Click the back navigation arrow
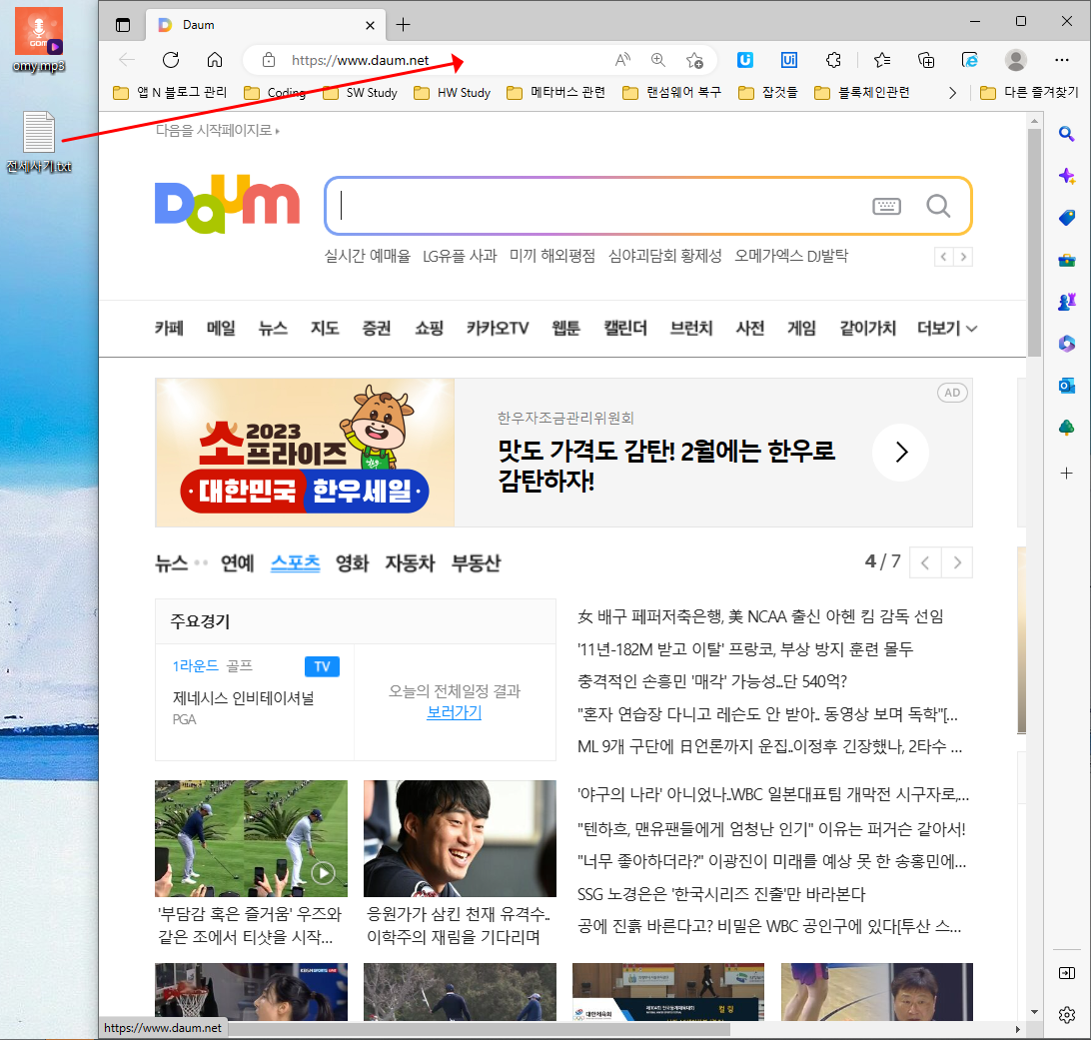The image size is (1091, 1040). 127,60
